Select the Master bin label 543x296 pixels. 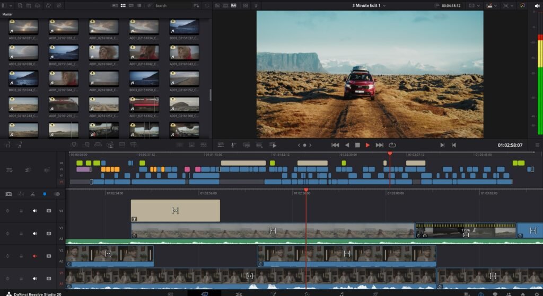tap(7, 14)
